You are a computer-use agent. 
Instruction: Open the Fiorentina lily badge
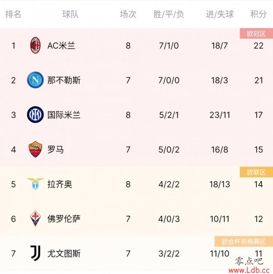[x=35, y=219]
